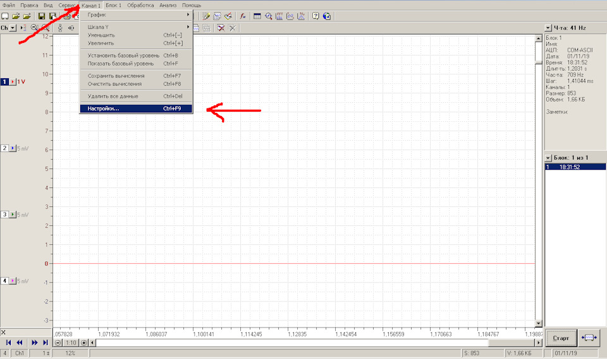Open the Обработка menu
This screenshot has width=607, height=359.
[x=140, y=5]
